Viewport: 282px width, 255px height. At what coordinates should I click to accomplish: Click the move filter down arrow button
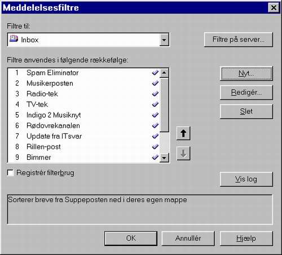click(x=183, y=153)
